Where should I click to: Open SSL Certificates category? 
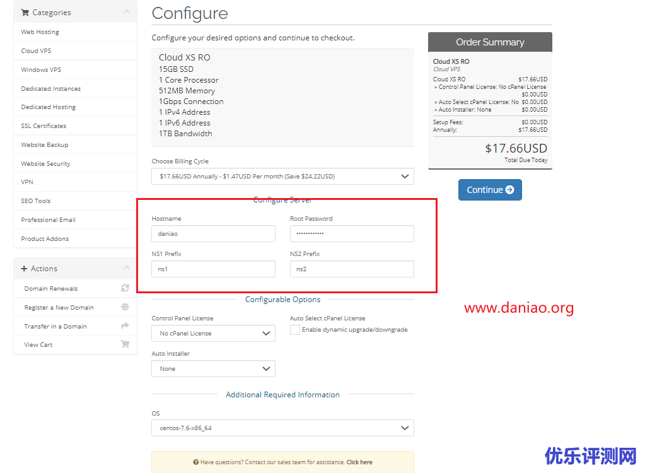(44, 126)
